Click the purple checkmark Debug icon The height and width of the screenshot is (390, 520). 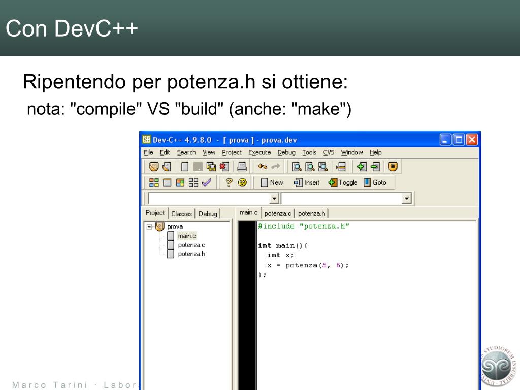click(207, 182)
